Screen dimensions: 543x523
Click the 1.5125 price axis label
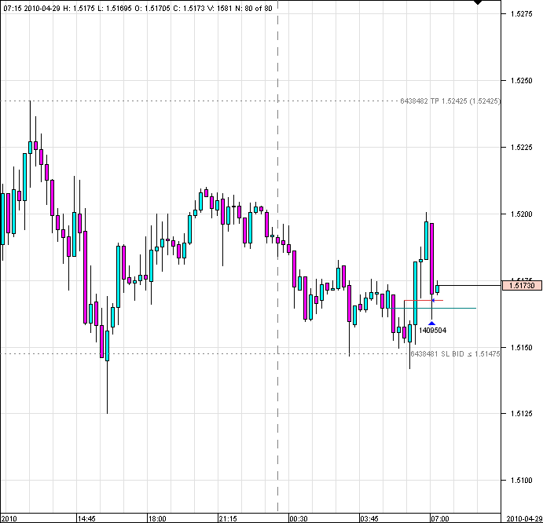[522, 414]
